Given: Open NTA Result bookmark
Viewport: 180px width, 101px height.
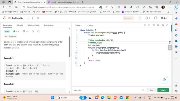Looking at the screenshot, I should 70,12.
